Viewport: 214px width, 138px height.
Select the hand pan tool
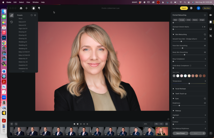point(33,8)
